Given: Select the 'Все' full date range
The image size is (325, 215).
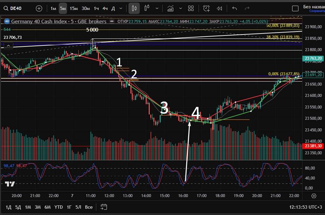Looking at the screenshot, I should click(x=89, y=207).
